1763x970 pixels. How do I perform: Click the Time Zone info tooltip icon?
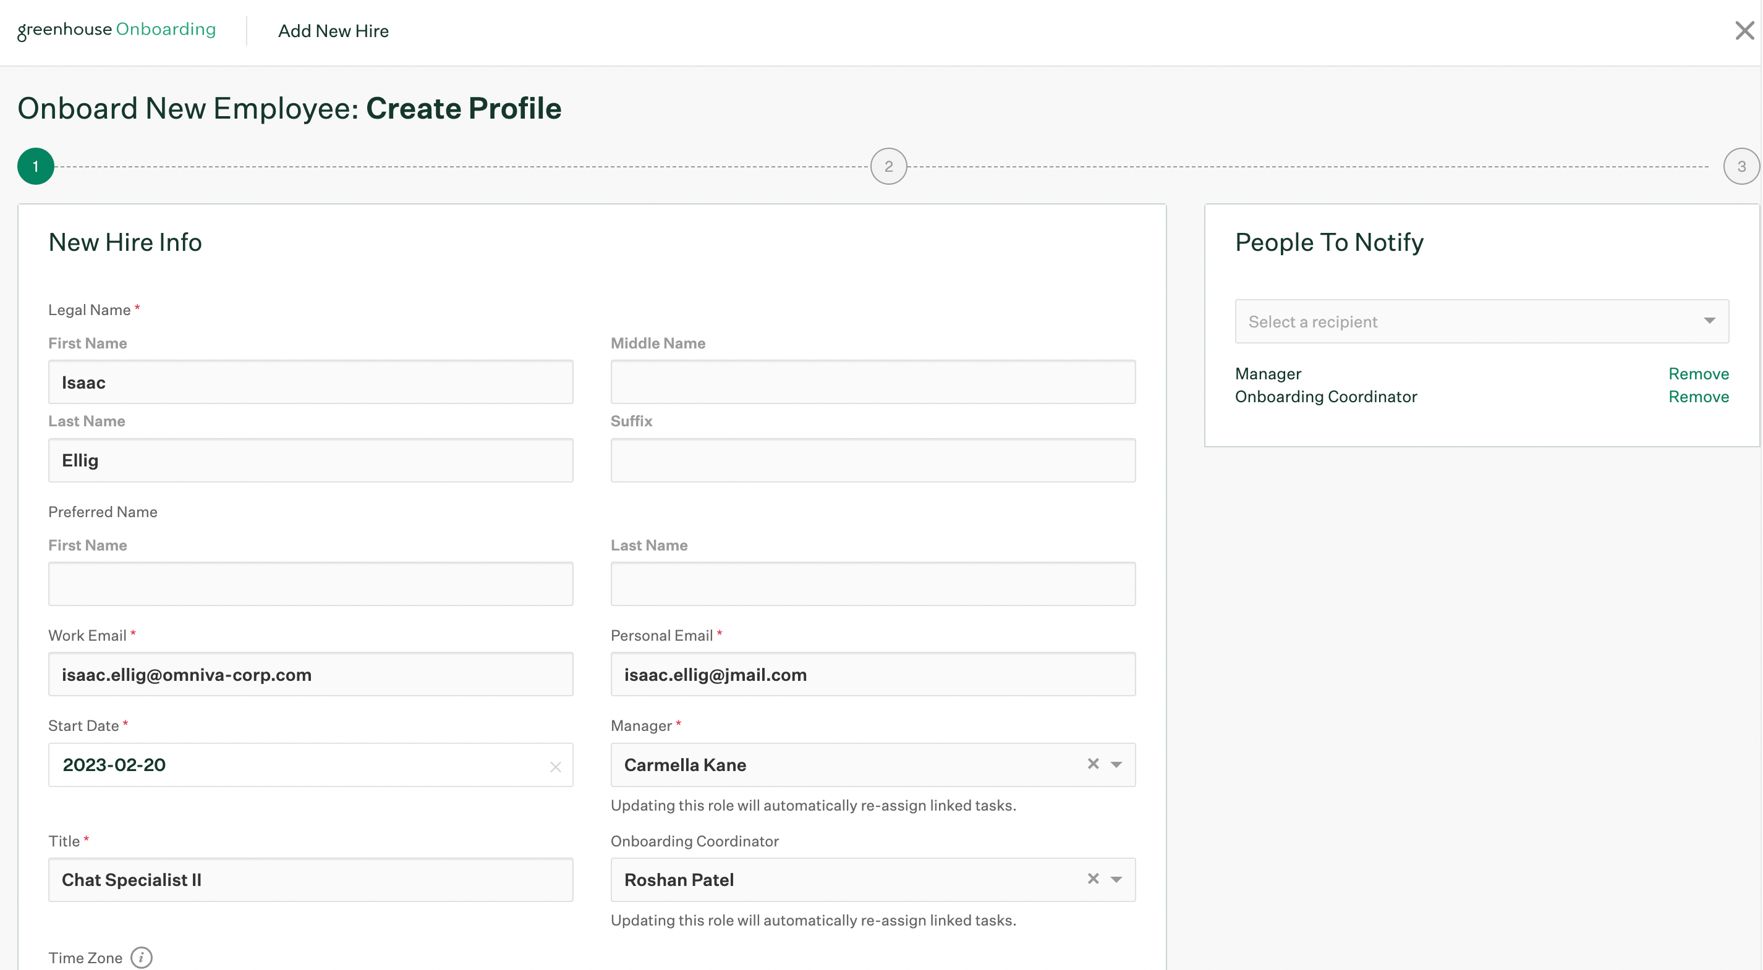tap(142, 957)
